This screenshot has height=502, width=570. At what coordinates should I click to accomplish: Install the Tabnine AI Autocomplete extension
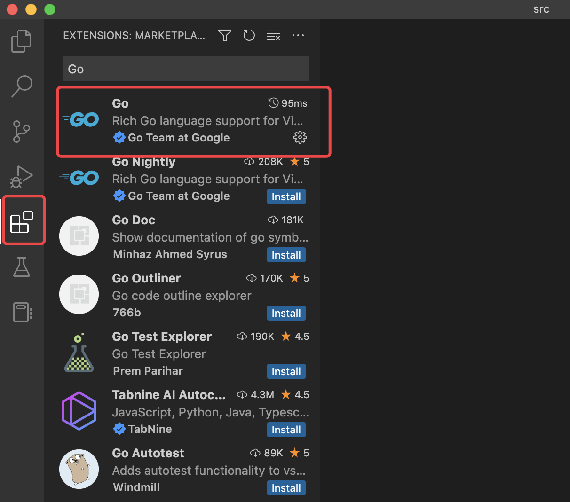pyautogui.click(x=286, y=429)
